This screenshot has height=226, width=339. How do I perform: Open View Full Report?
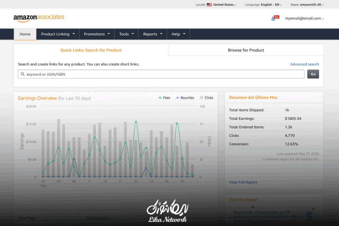coord(243,182)
